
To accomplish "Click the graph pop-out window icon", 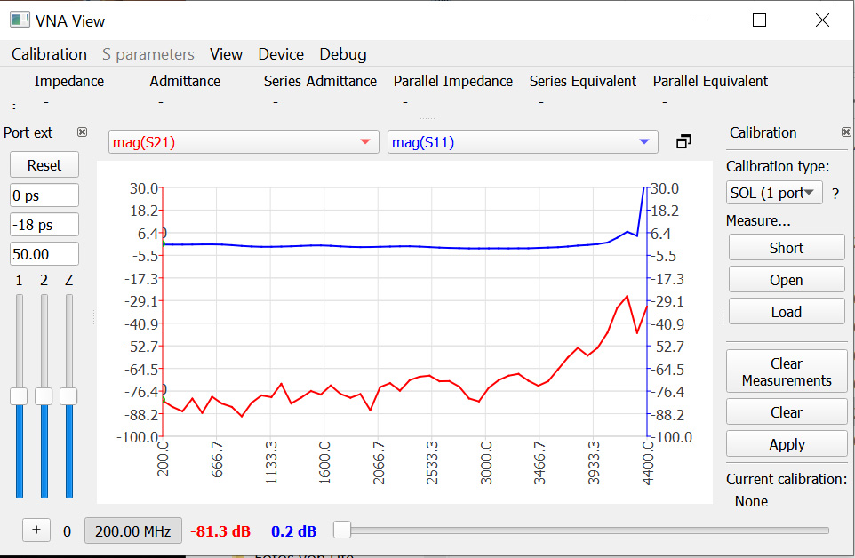I will tap(683, 142).
